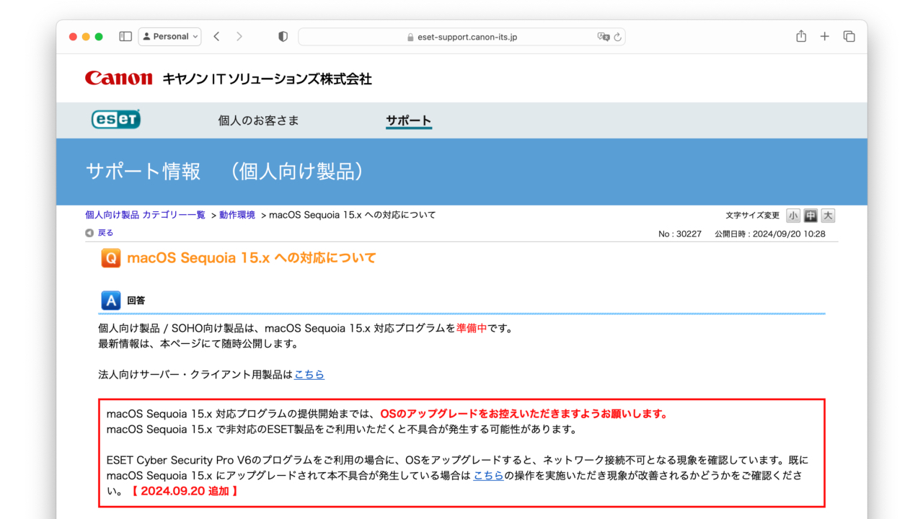Toggle the Safari sidebar icon
Screen dimensions: 923x519
pos(125,36)
